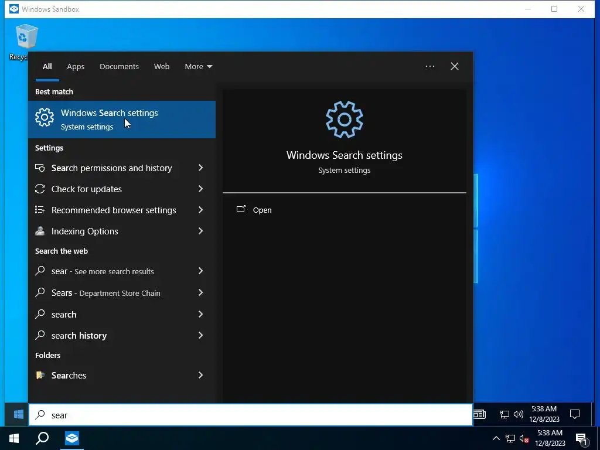Switch to the Web tab
Screen dimensions: 600x450
(x=162, y=66)
